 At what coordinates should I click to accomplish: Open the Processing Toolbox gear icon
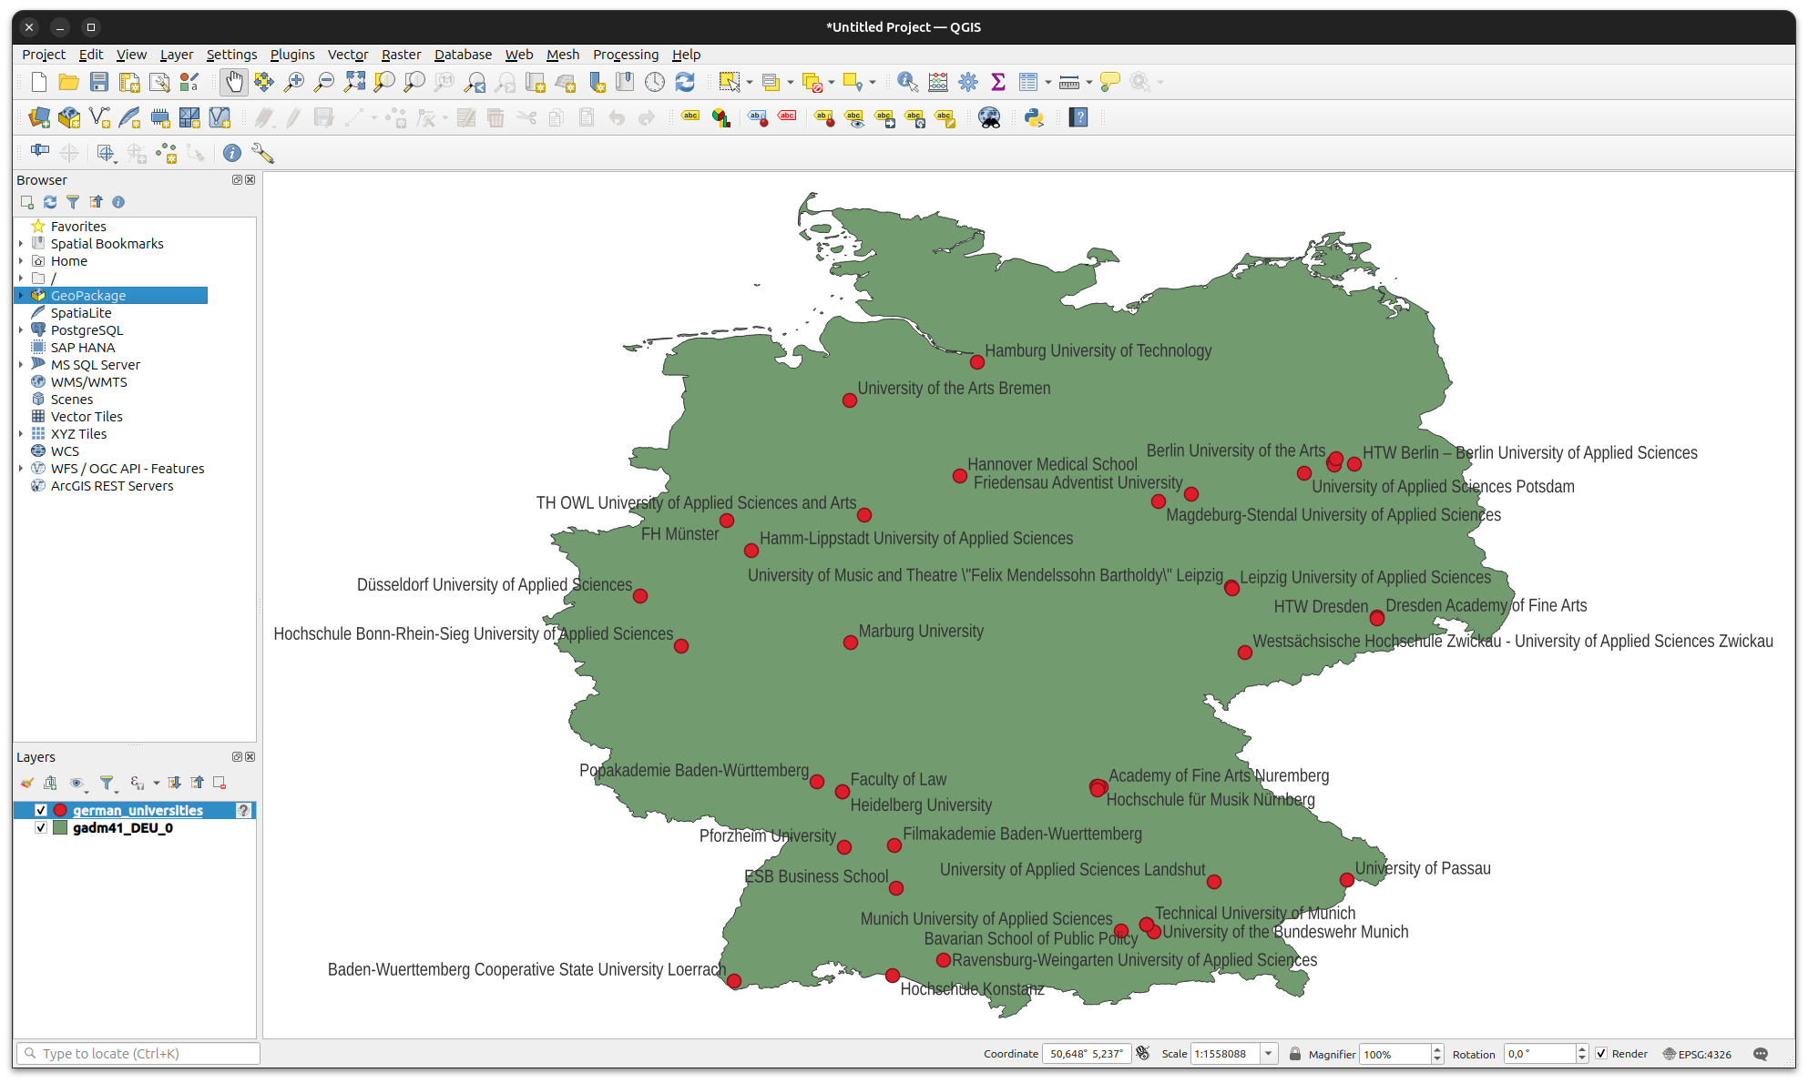click(x=968, y=82)
